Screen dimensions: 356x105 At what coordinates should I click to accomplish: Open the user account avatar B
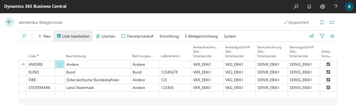click(x=349, y=6)
